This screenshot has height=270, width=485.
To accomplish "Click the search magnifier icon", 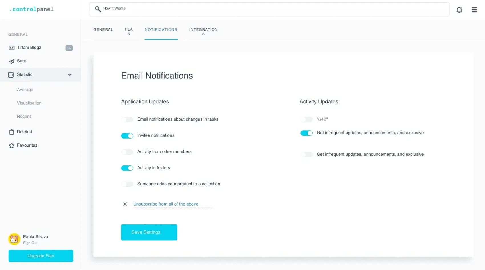I will click(x=98, y=9).
